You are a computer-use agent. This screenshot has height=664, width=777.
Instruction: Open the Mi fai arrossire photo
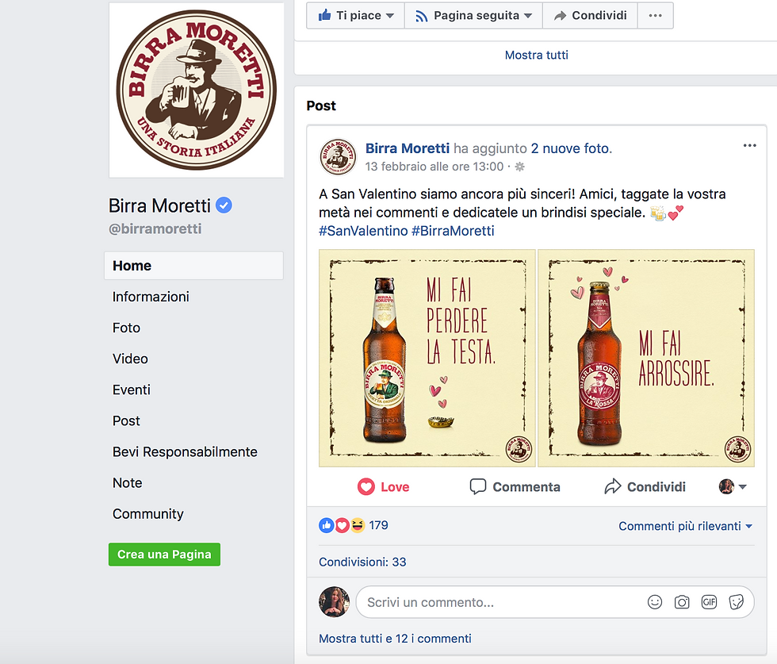[x=646, y=358]
